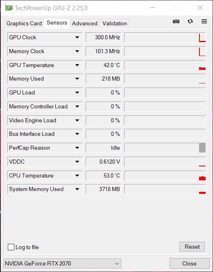Switch to the Graphics Card tab
This screenshot has height=272, width=213.
(x=24, y=23)
